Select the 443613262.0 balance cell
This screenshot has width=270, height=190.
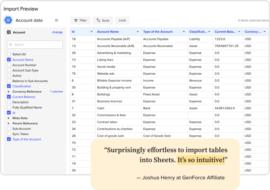pyautogui.click(x=228, y=108)
